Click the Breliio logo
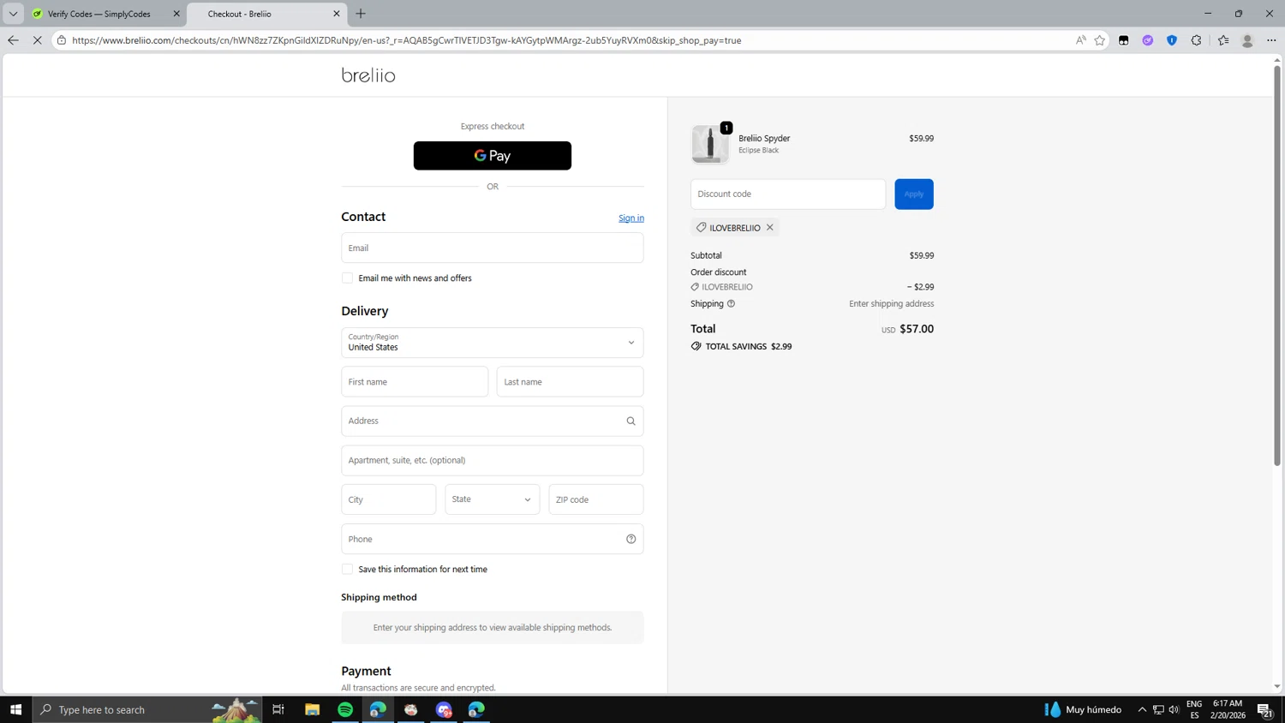This screenshot has height=723, width=1285. (368, 75)
